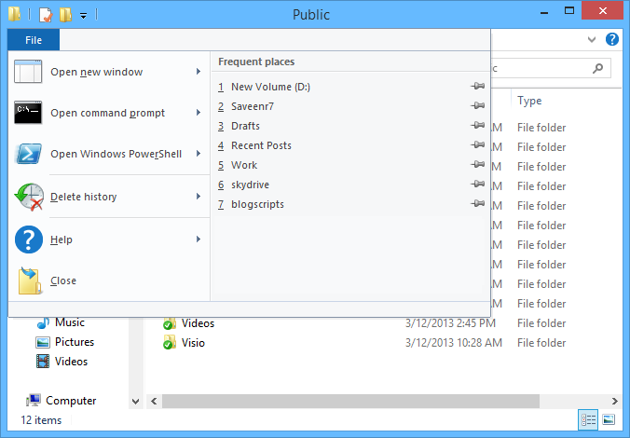Pin New Volume (D:) to frequent places
The height and width of the screenshot is (438, 630).
click(x=478, y=87)
